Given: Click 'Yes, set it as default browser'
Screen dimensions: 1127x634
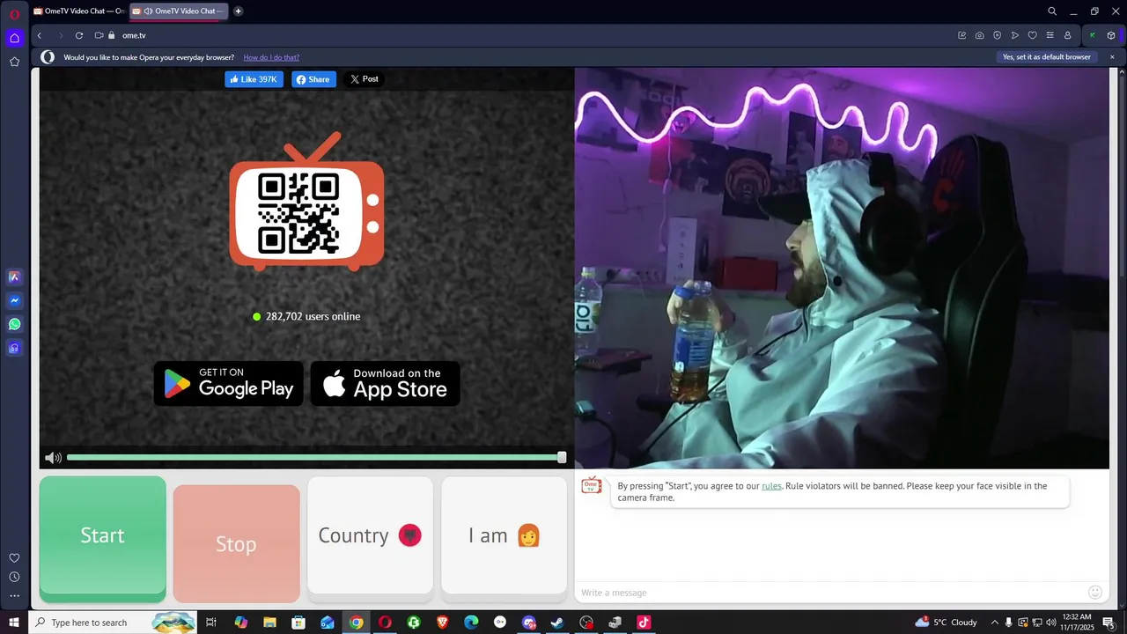Looking at the screenshot, I should [x=1047, y=57].
